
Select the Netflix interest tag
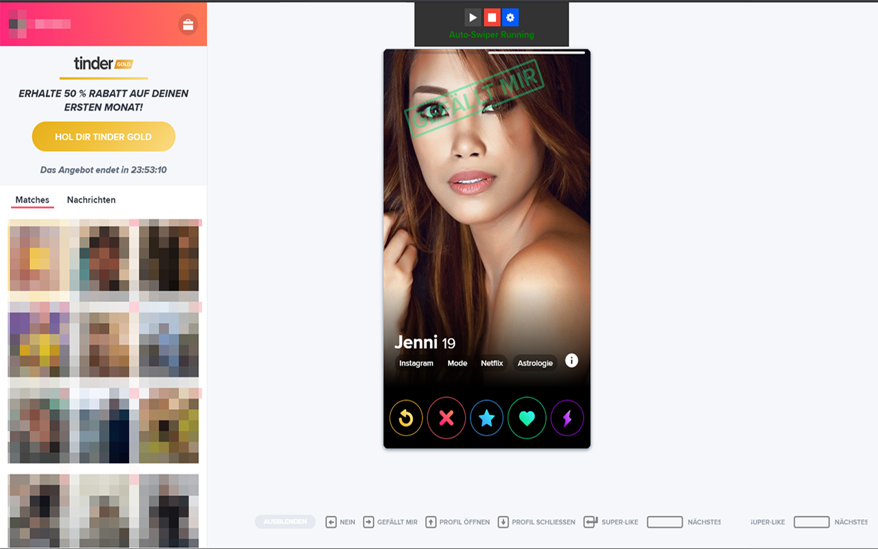(x=492, y=363)
